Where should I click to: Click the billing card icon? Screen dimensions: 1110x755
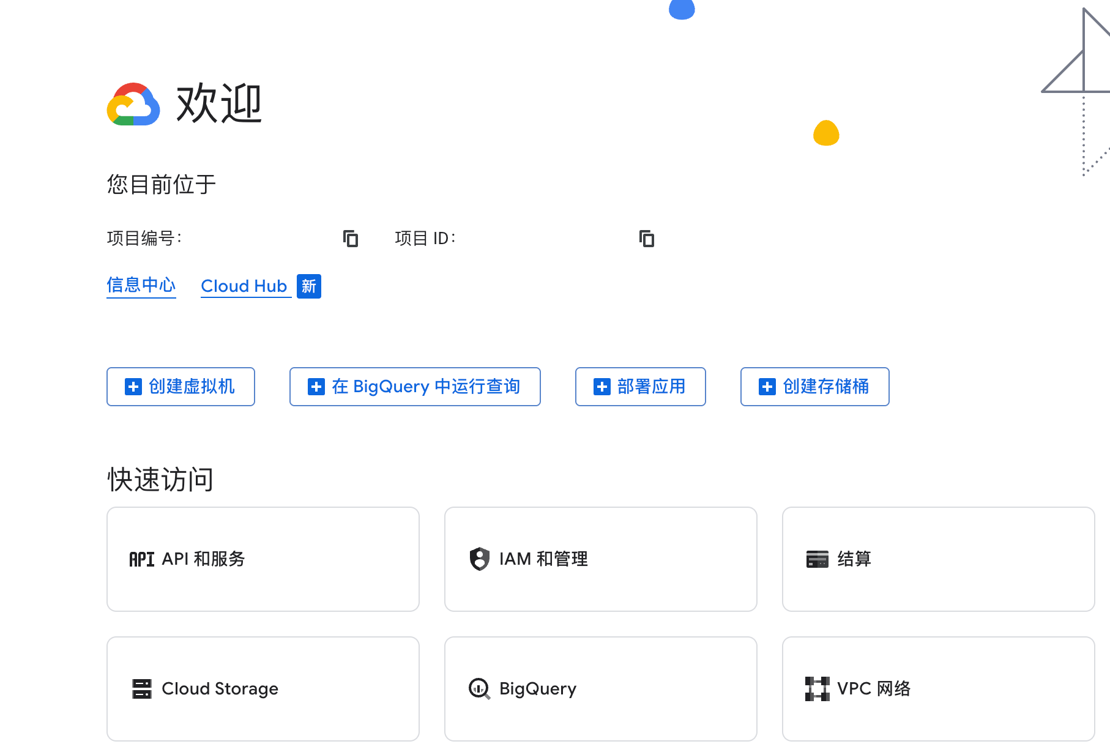click(x=818, y=559)
